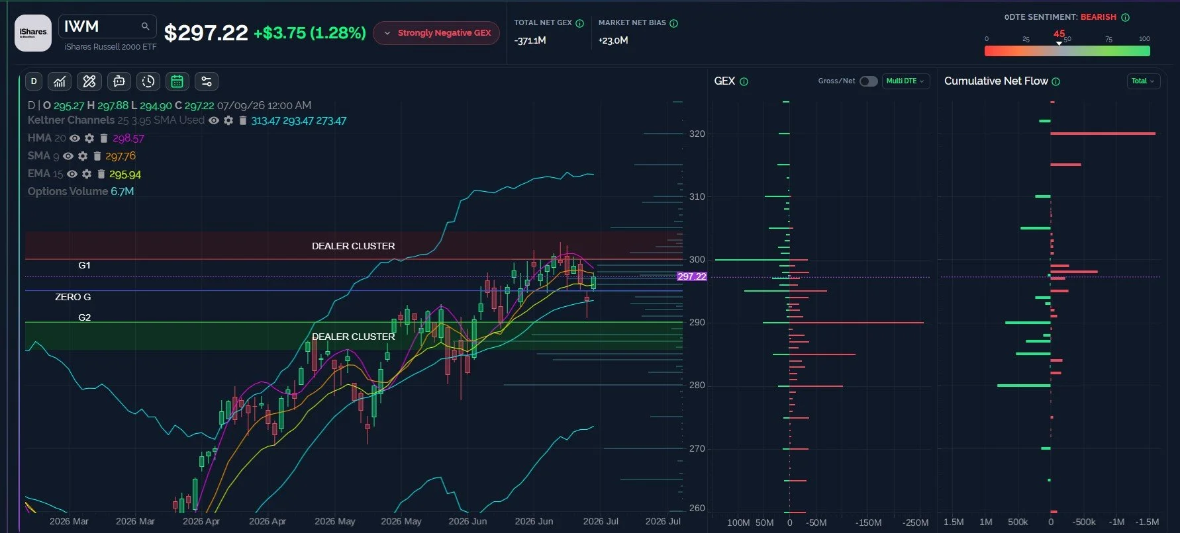Expand the Strongly Negative GEX dropdown
The width and height of the screenshot is (1180, 533).
click(x=436, y=33)
